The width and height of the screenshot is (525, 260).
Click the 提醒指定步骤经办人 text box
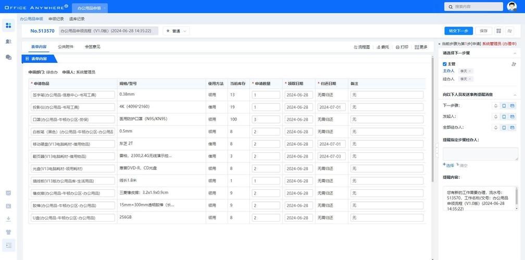[x=480, y=154]
